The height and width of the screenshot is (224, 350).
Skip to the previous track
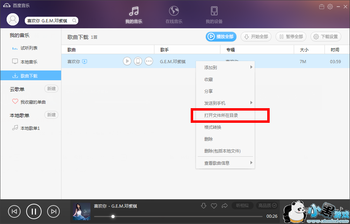click(14, 211)
